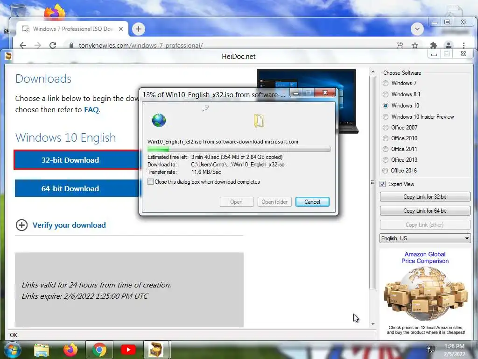Open Firefox from the taskbar

pos(70,350)
